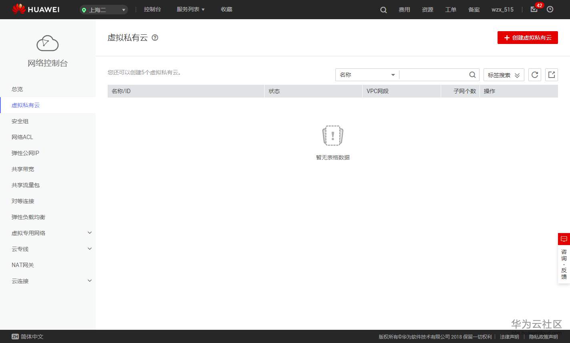
Task: Switch region using the 上海二 selector
Action: click(x=103, y=9)
